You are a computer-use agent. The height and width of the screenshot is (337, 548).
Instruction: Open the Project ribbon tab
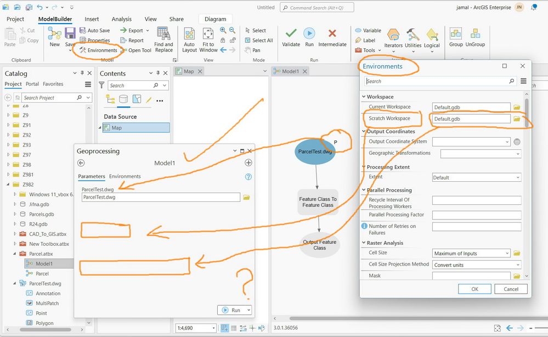[x=15, y=19]
